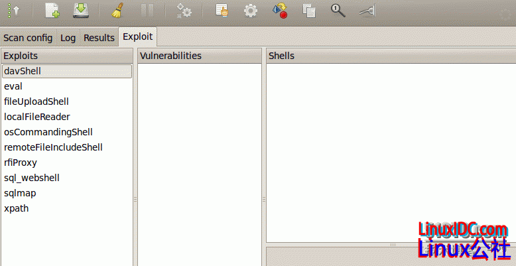Choose the osCommandingShell exploit
Screen dimensions: 516x266
pyautogui.click(x=48, y=132)
